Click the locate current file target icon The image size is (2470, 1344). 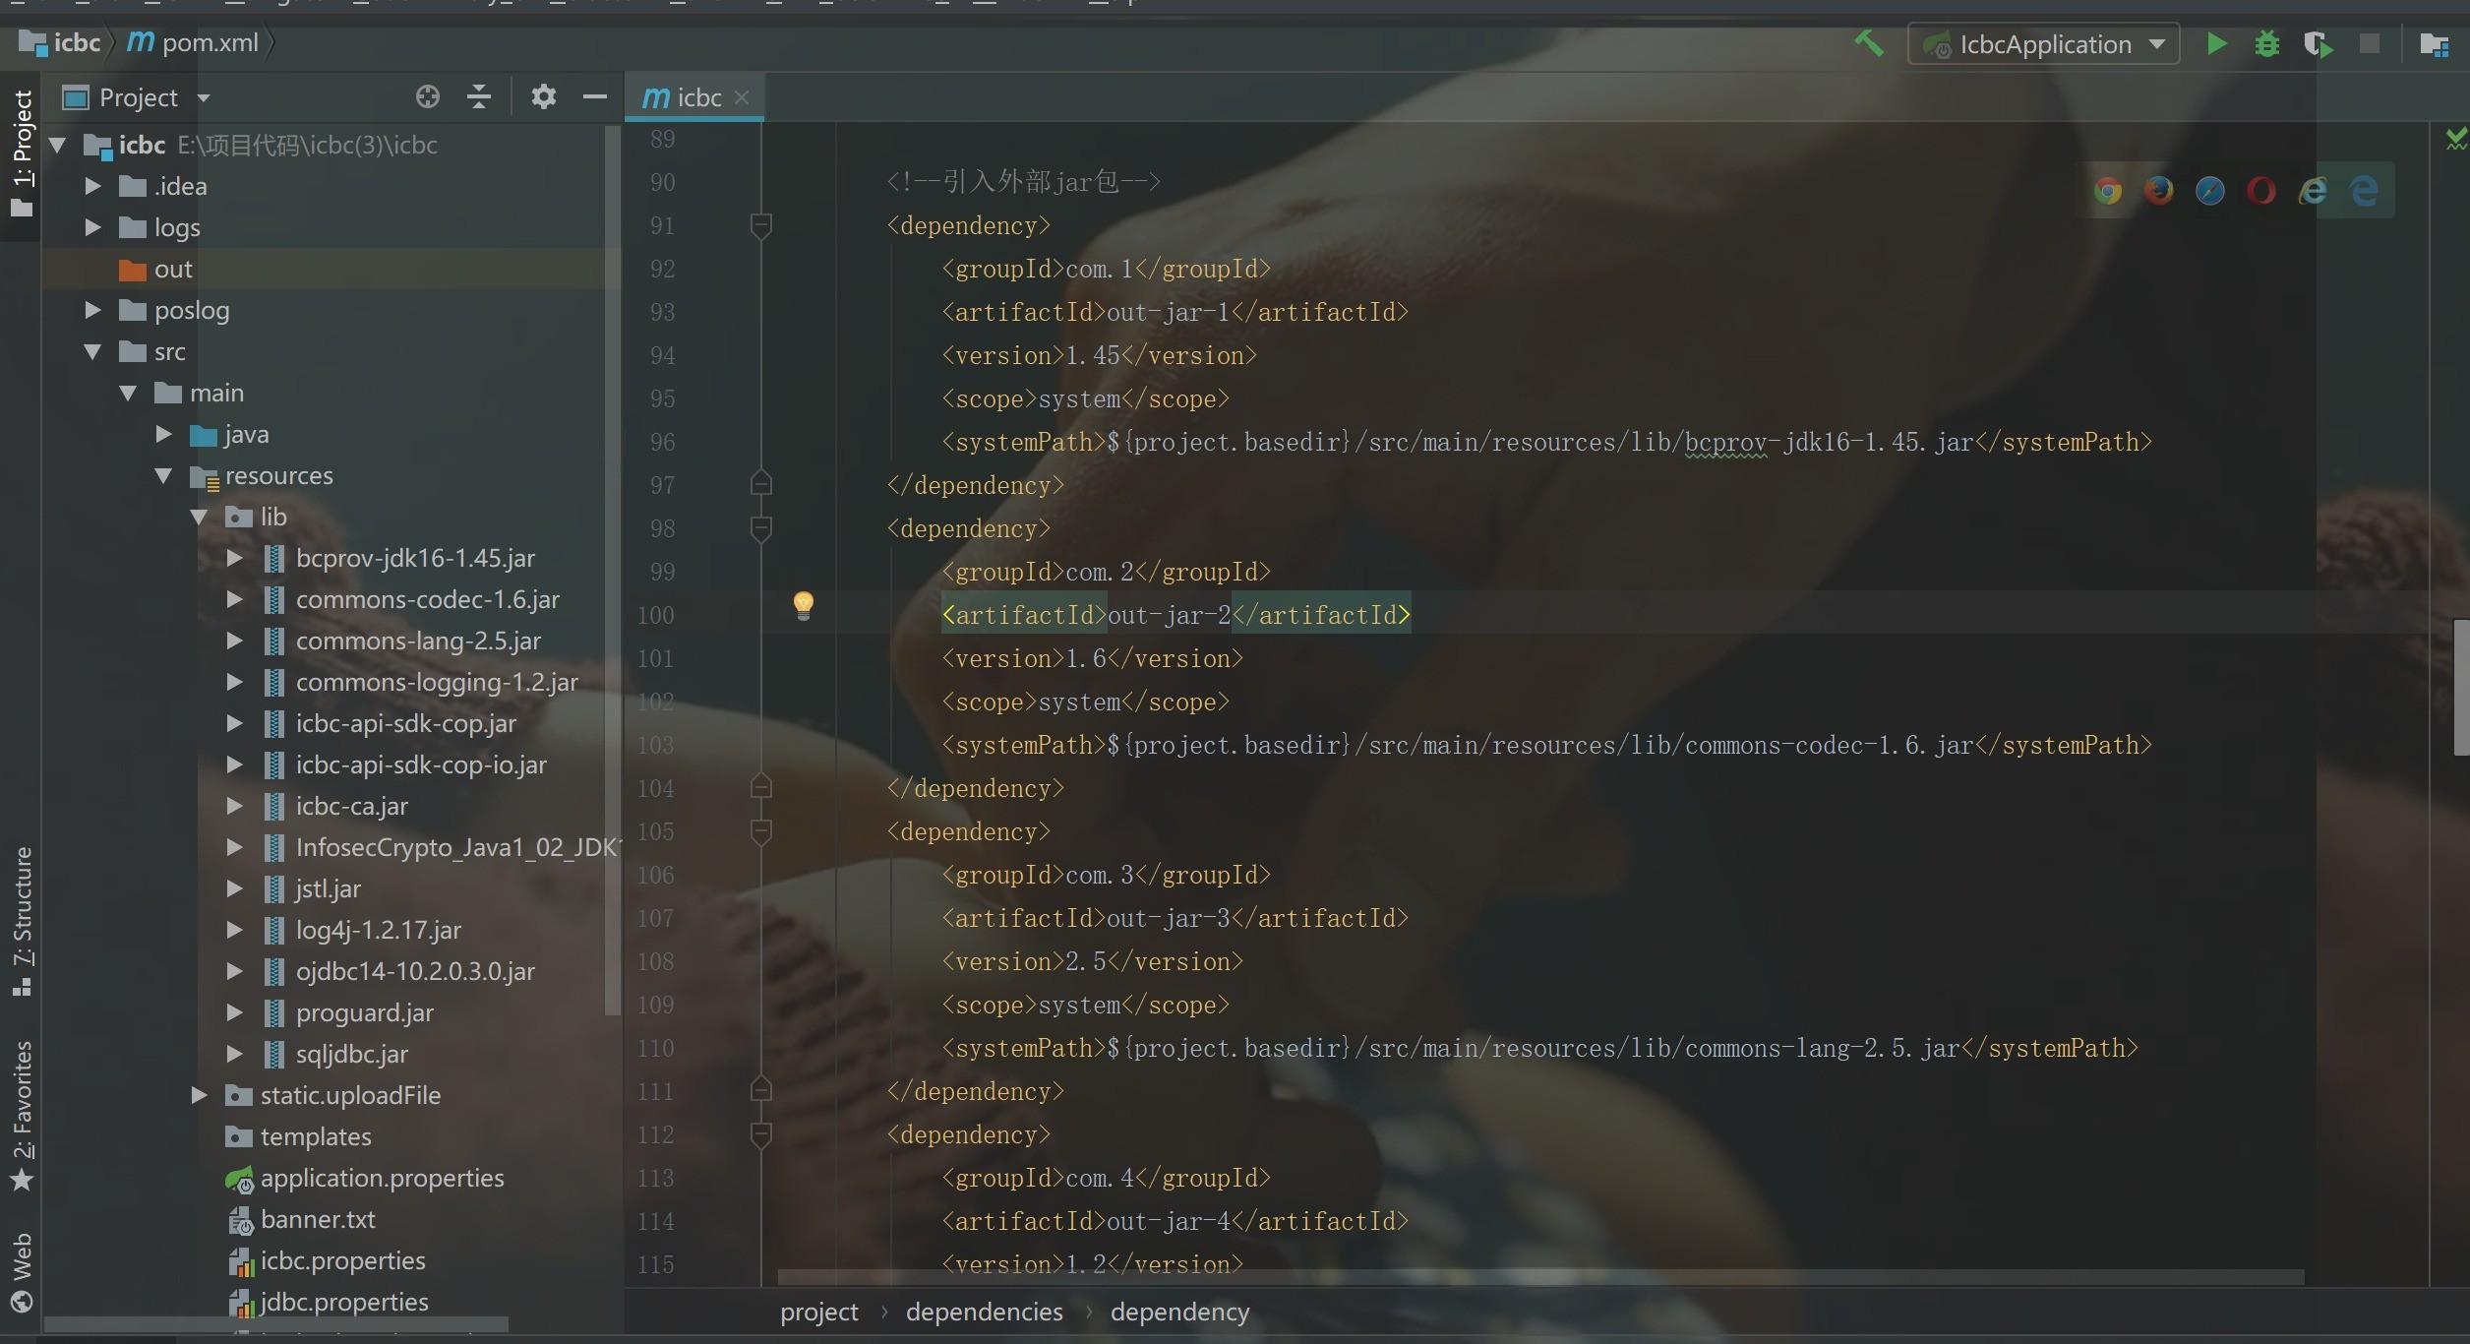click(x=427, y=96)
